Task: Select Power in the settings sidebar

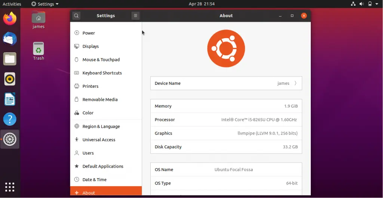Action: coord(106,33)
